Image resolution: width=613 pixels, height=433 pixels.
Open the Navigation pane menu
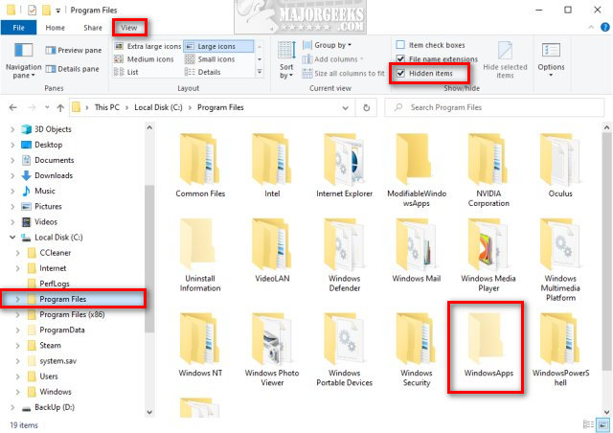click(23, 59)
